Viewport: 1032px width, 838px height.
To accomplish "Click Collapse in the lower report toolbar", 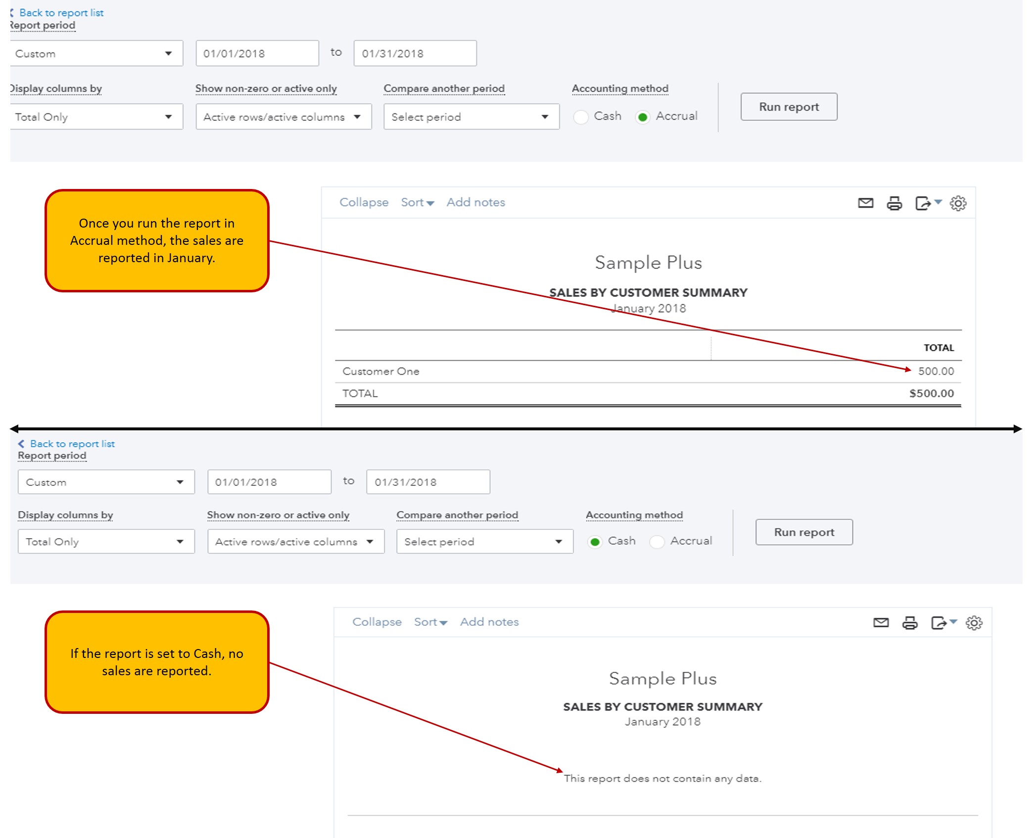I will (376, 622).
